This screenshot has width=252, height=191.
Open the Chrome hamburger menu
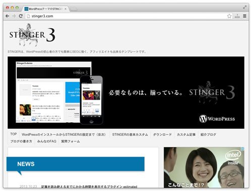tap(244, 16)
